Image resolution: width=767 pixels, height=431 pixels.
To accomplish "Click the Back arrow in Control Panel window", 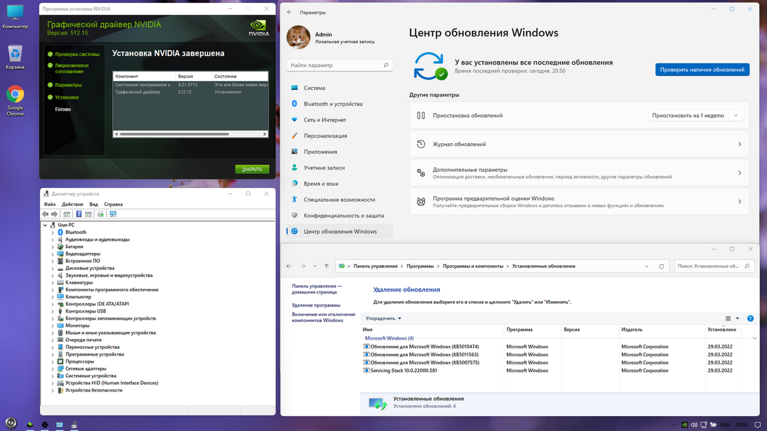I will [x=289, y=266].
